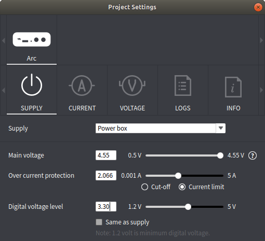Open the Supply Power box dropdown
This screenshot has height=241, width=265.
click(161, 128)
